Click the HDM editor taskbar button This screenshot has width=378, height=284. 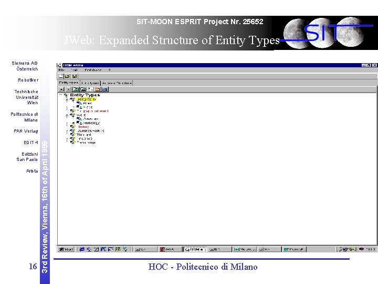pyautogui.click(x=195, y=249)
